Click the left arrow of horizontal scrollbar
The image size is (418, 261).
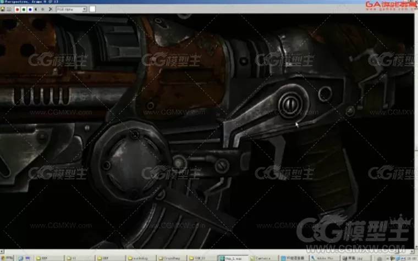coord(2,252)
